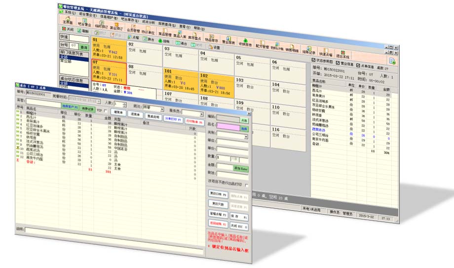The width and height of the screenshot is (454, 268).
Task: Enable the 该项目不进行出品打印 checkbox
Action: coord(247,185)
